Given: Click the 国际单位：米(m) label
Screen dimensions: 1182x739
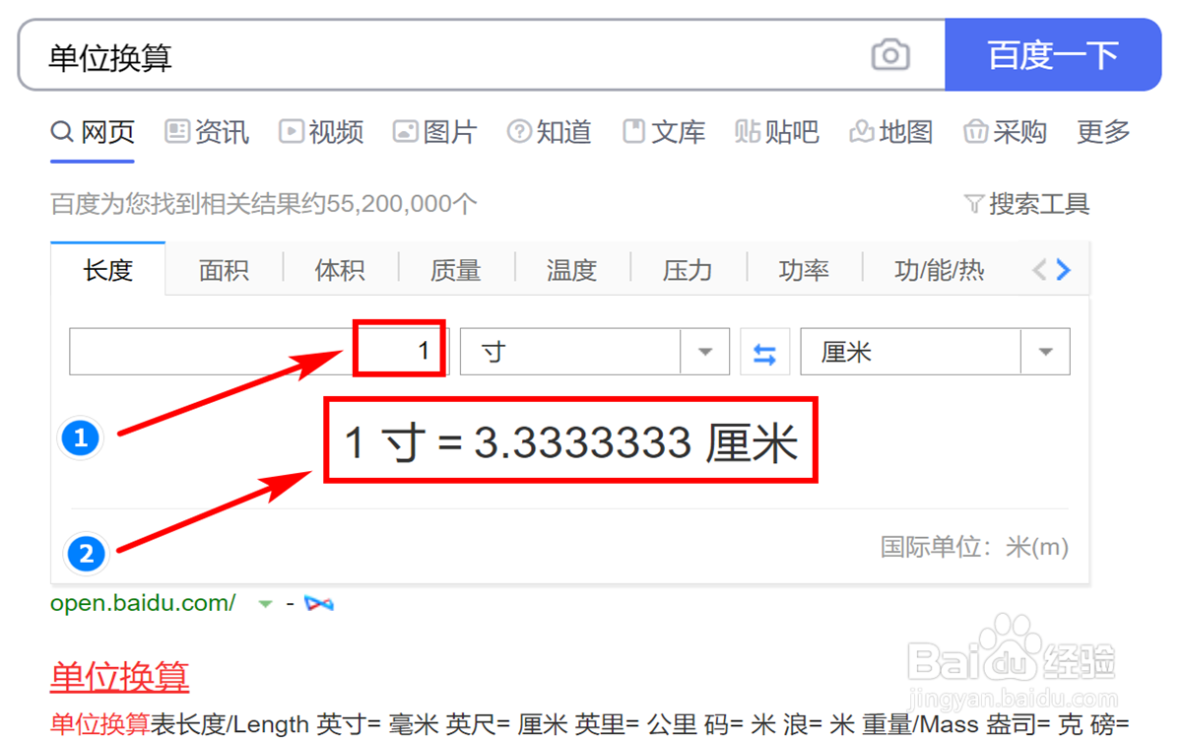Looking at the screenshot, I should tap(974, 547).
